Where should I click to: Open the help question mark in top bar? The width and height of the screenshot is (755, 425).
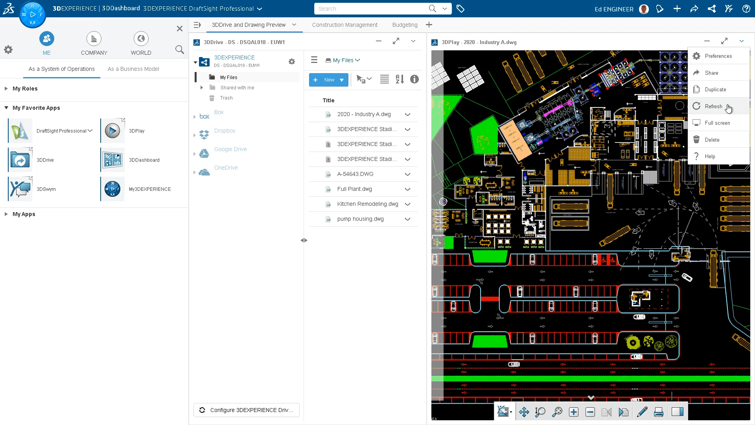click(x=746, y=9)
